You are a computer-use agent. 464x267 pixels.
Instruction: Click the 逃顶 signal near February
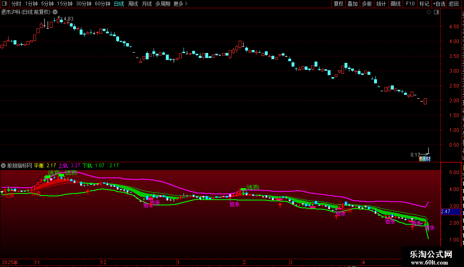pos(253,187)
